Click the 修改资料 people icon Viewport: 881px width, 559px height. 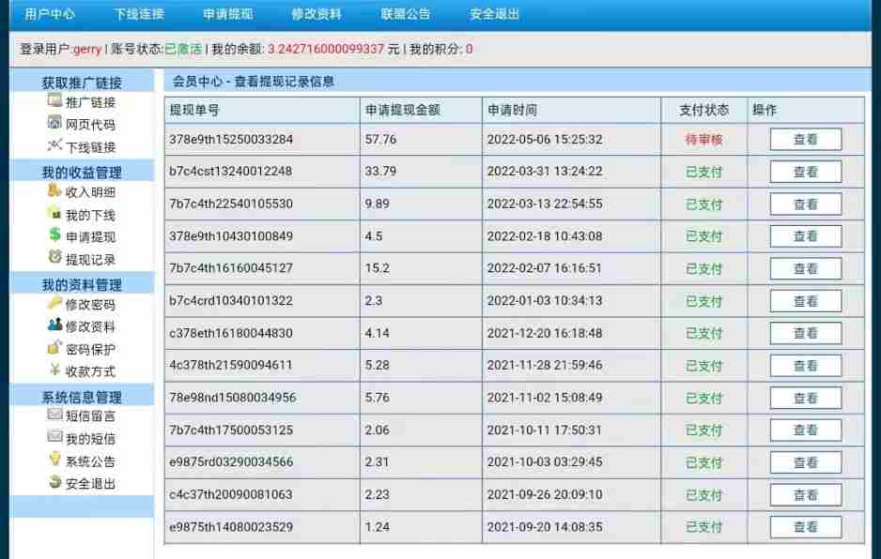point(54,325)
